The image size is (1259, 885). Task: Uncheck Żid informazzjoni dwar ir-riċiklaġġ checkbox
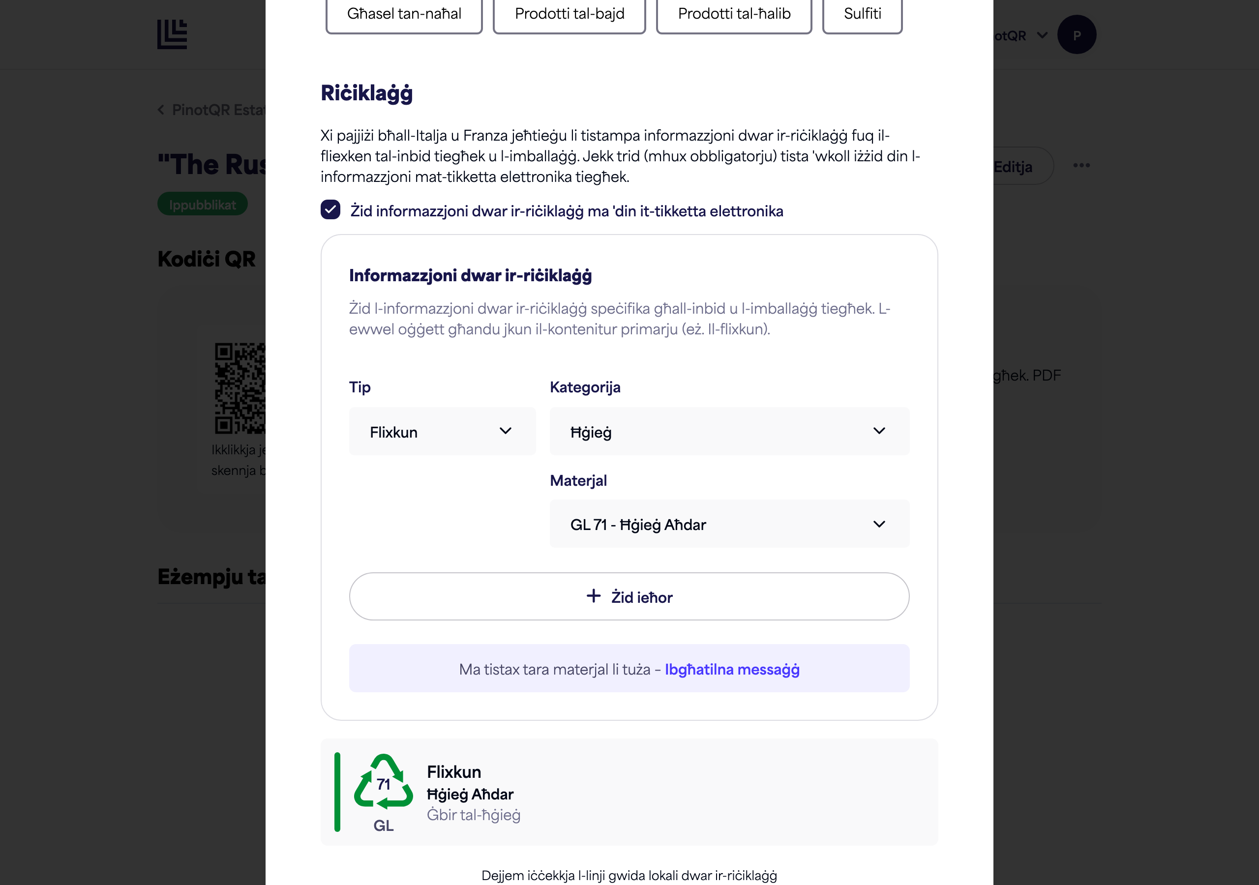pos(330,210)
